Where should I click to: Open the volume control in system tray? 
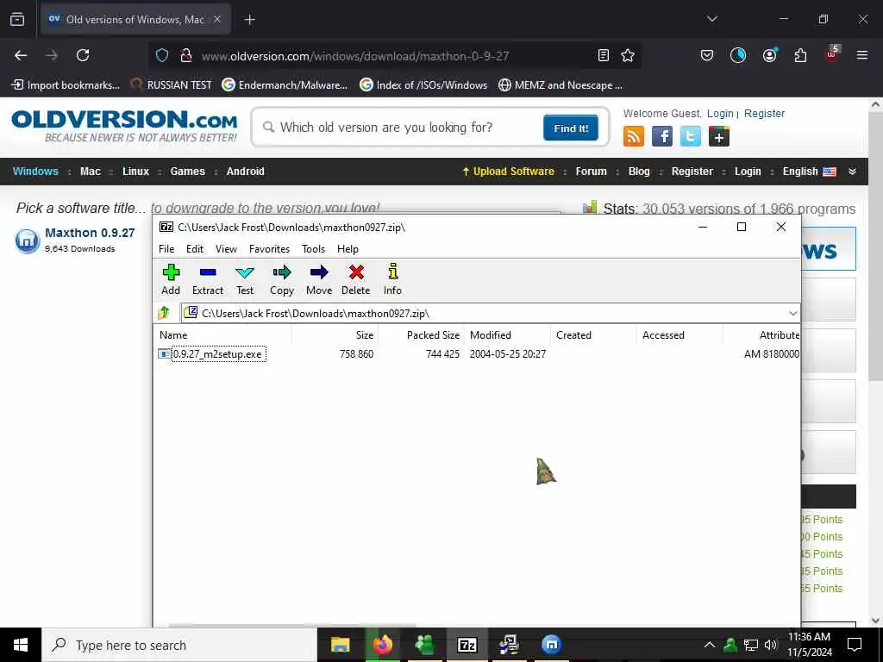tap(770, 645)
